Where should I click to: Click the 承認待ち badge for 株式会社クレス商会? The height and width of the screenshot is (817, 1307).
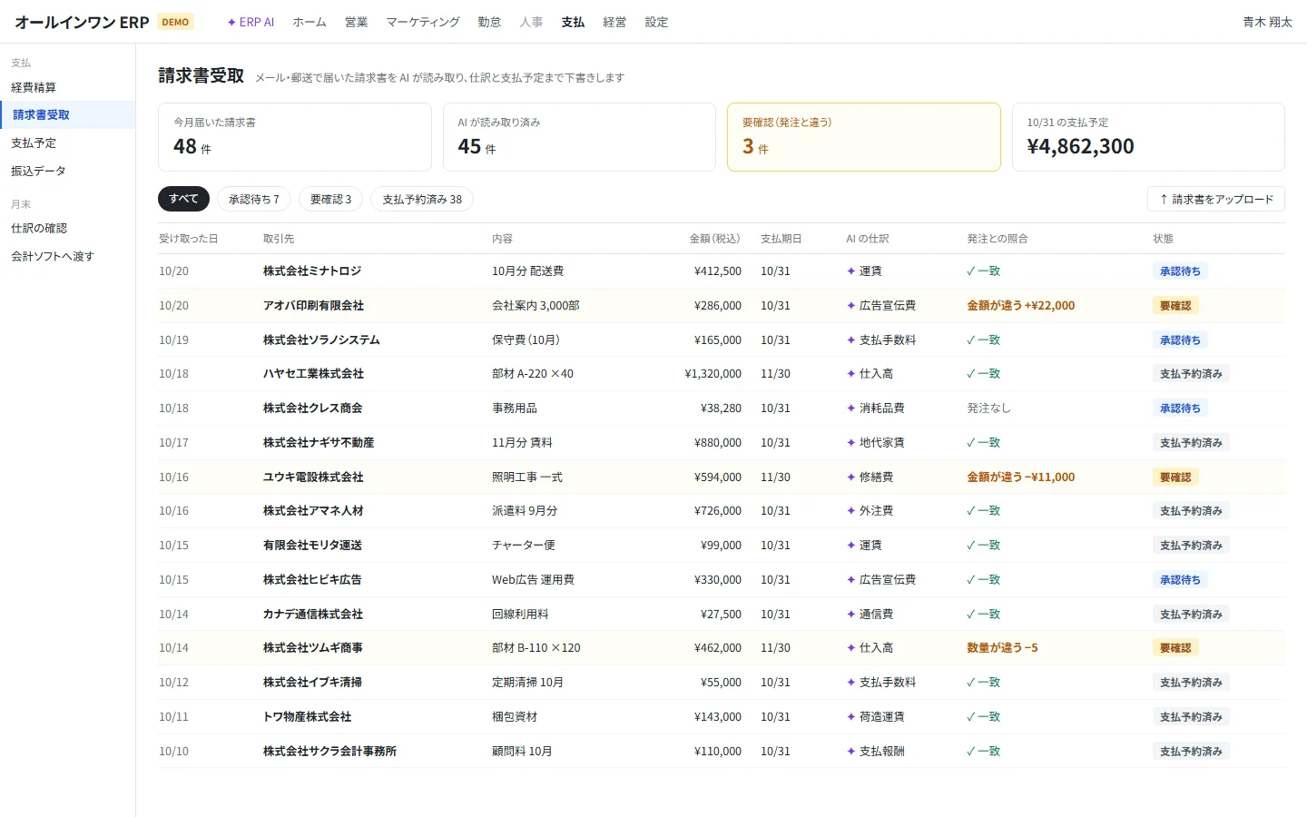coord(1180,408)
